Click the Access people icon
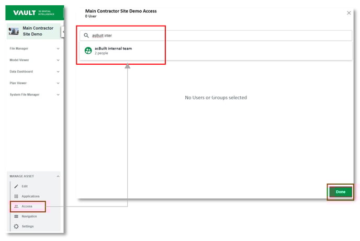This screenshot has height=241, width=360. tap(16, 207)
